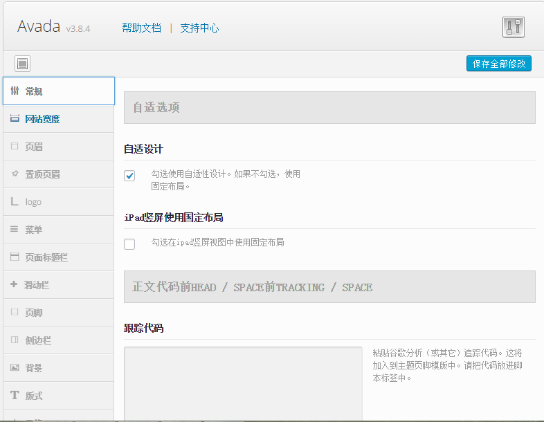Viewport: 544px width, 422px height.
Task: Click inside the 跟踪代码 text area
Action: tap(243, 384)
